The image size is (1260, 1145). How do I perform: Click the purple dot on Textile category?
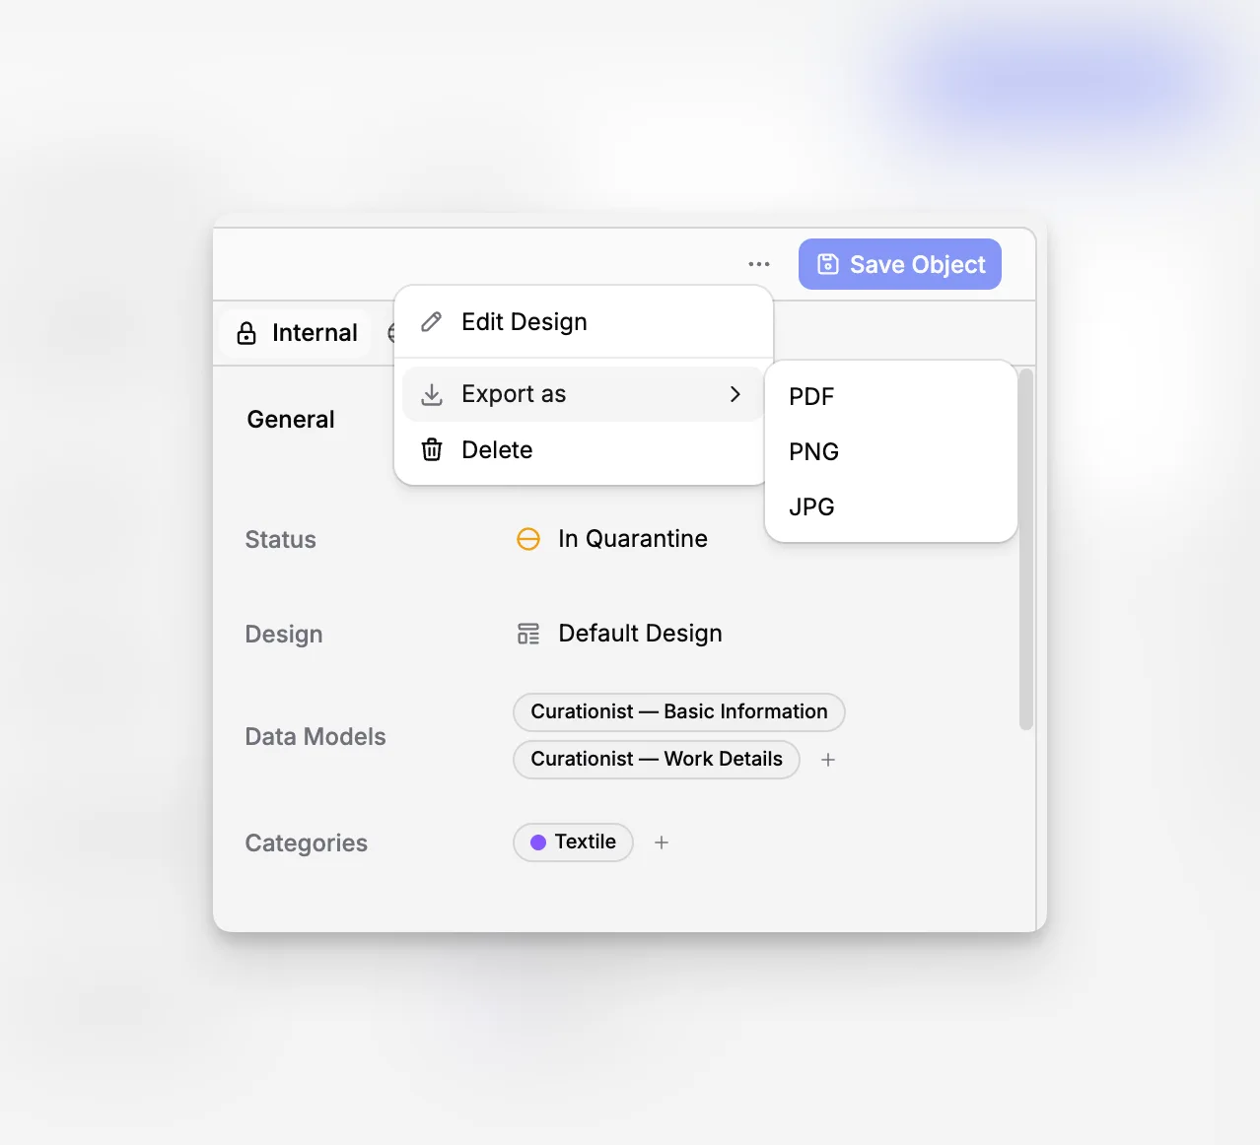click(538, 842)
